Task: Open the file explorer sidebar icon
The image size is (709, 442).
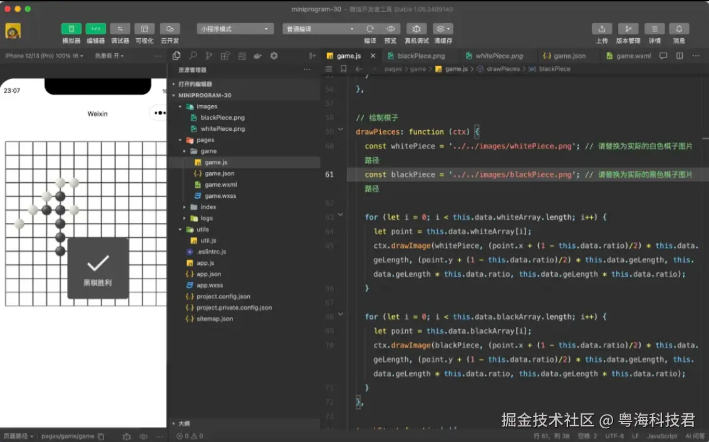Action: (x=177, y=56)
